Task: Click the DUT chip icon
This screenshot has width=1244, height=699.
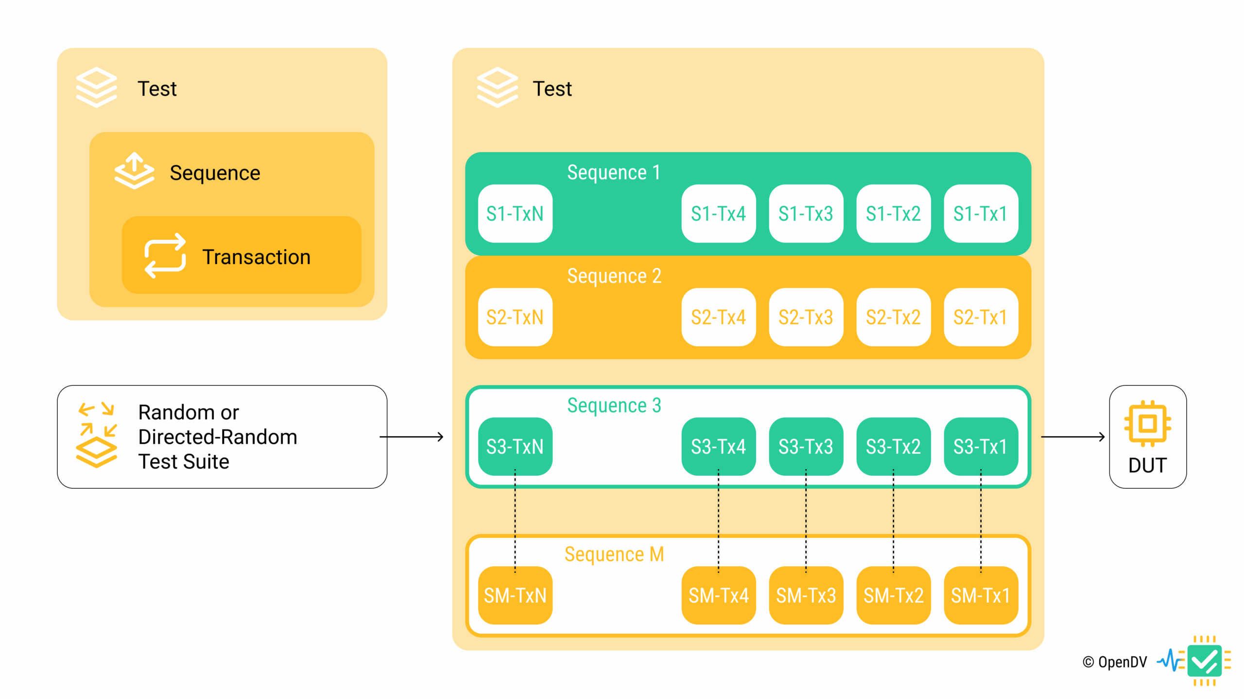Action: (1147, 423)
